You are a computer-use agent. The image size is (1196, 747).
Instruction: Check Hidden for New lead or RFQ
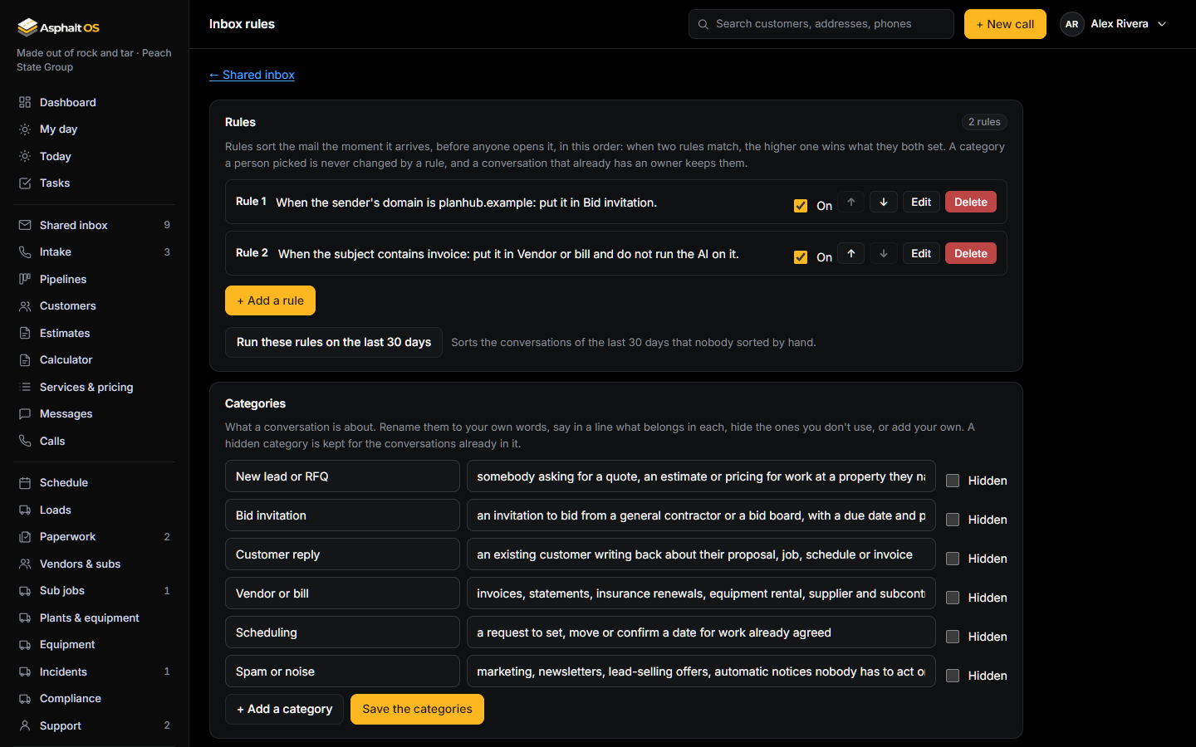pos(953,481)
